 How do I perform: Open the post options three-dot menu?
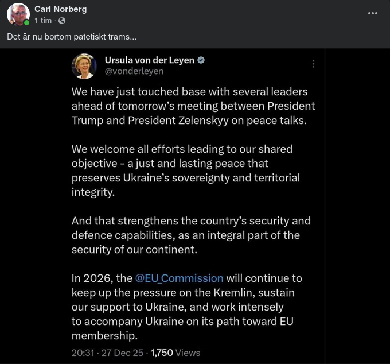click(373, 14)
